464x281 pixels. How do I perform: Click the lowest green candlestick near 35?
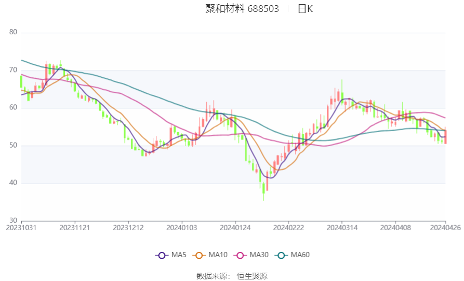click(263, 191)
